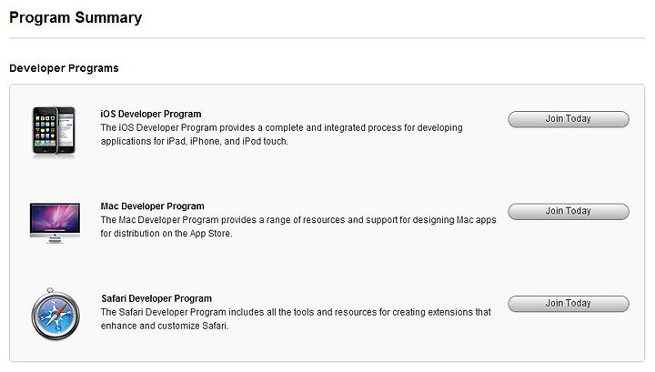Select the front iPhone showing app grid

click(x=45, y=131)
